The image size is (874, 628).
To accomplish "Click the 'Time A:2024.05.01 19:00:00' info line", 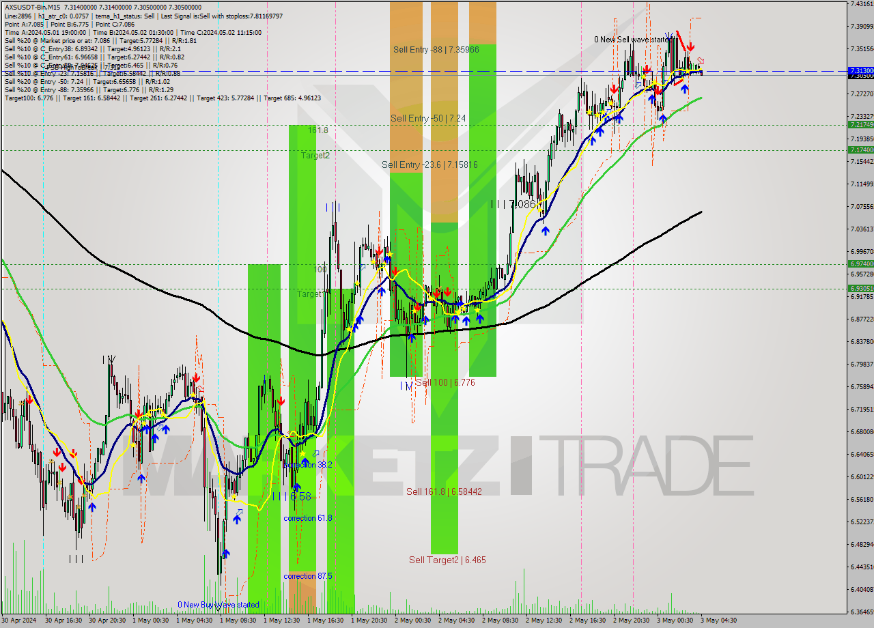I will pyautogui.click(x=132, y=32).
